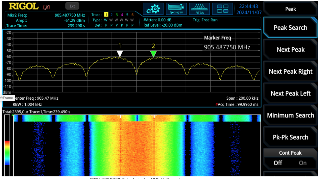Turn Cont Peak On
Screen dimensions: 320x179
[302, 163]
